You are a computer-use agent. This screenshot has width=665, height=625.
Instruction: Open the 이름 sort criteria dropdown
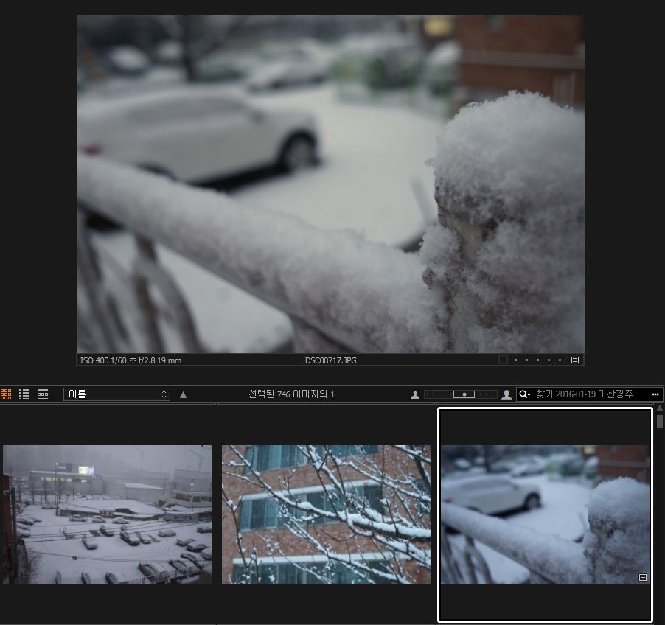(116, 394)
